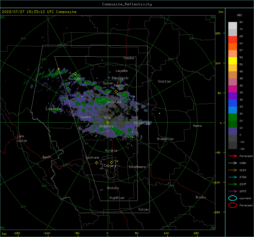Click the green 20-30 dBZ color band
This screenshot has width=254, height=237.
(233, 117)
